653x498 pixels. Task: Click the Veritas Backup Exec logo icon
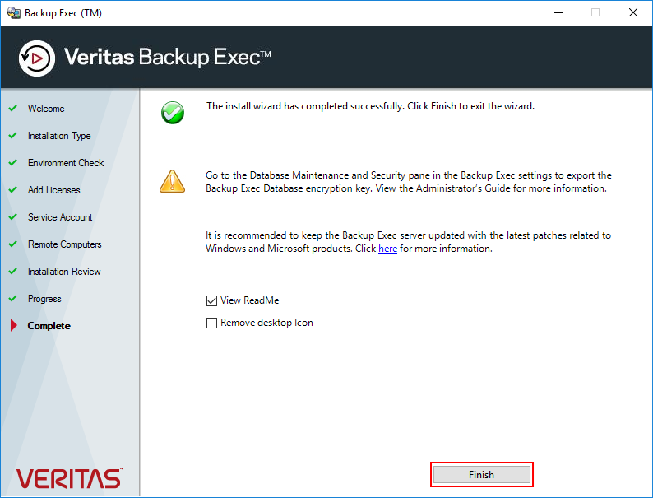37,58
